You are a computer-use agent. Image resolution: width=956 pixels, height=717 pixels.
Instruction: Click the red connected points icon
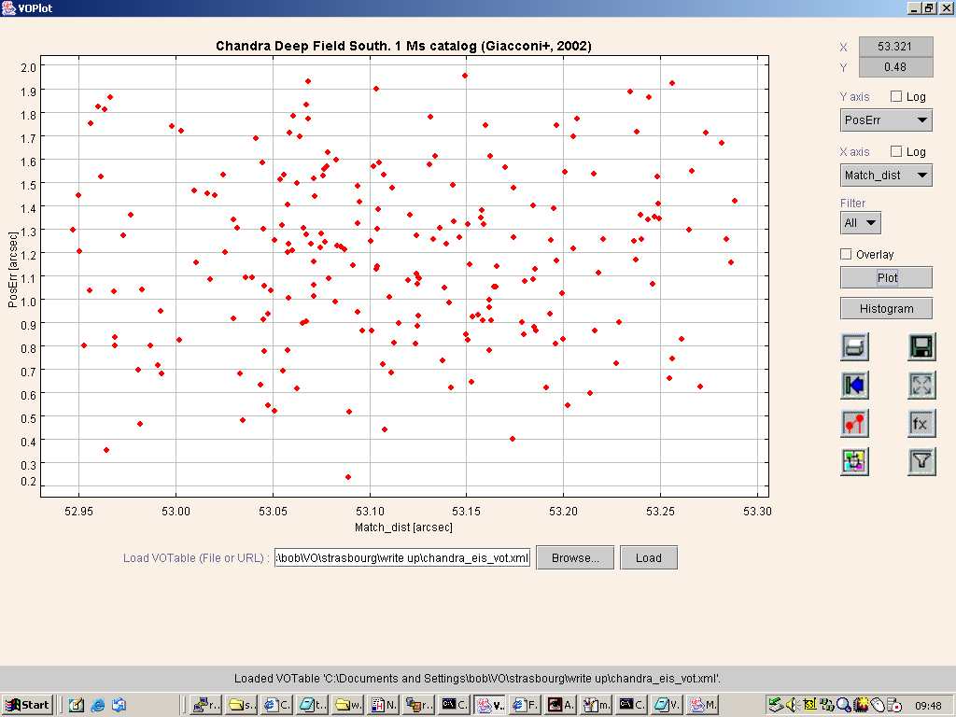point(854,423)
